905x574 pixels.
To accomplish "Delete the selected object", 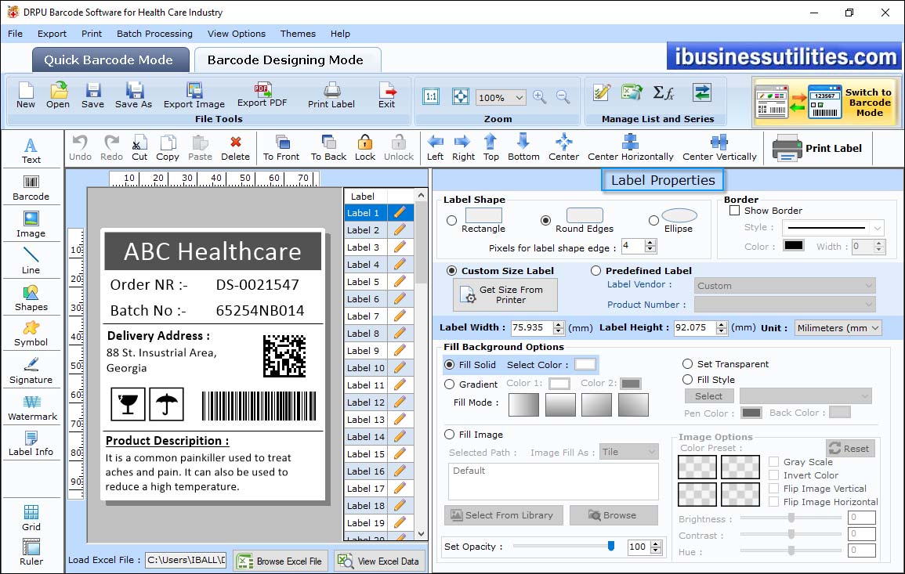I will 236,148.
